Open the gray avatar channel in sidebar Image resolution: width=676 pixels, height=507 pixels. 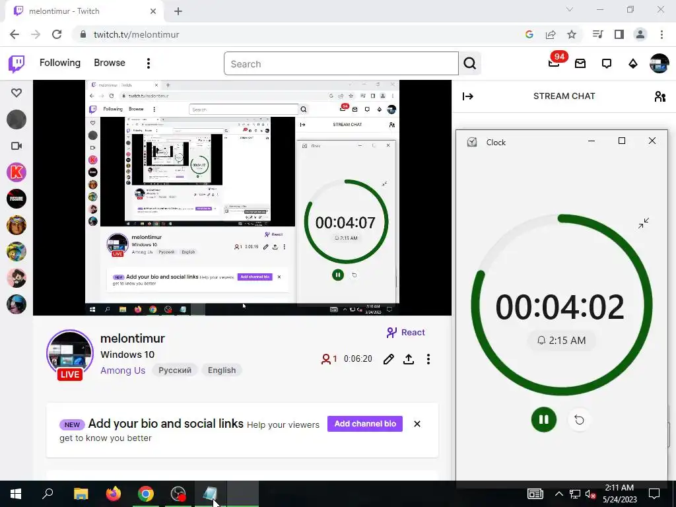17,119
